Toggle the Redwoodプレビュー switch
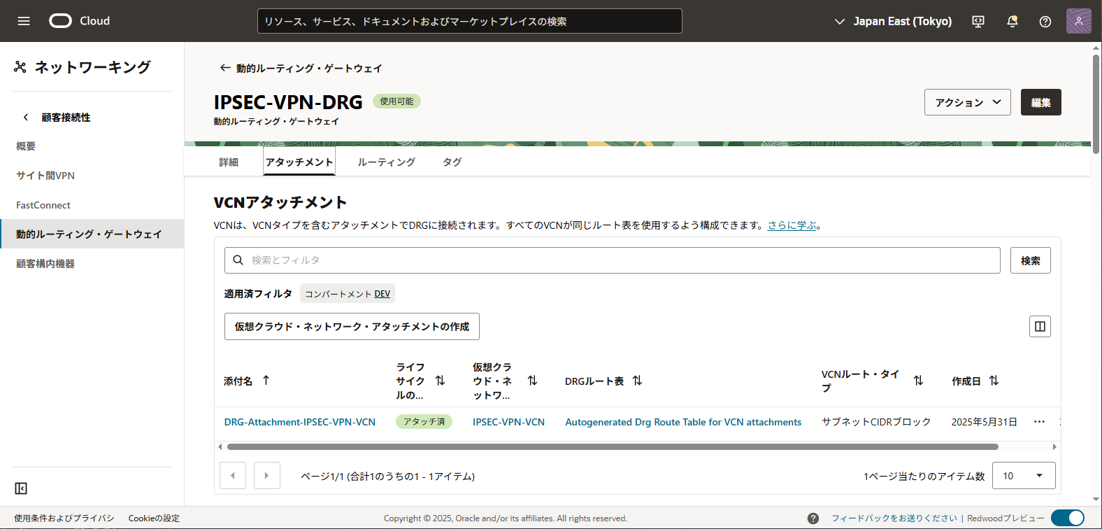The width and height of the screenshot is (1102, 529). click(1068, 518)
